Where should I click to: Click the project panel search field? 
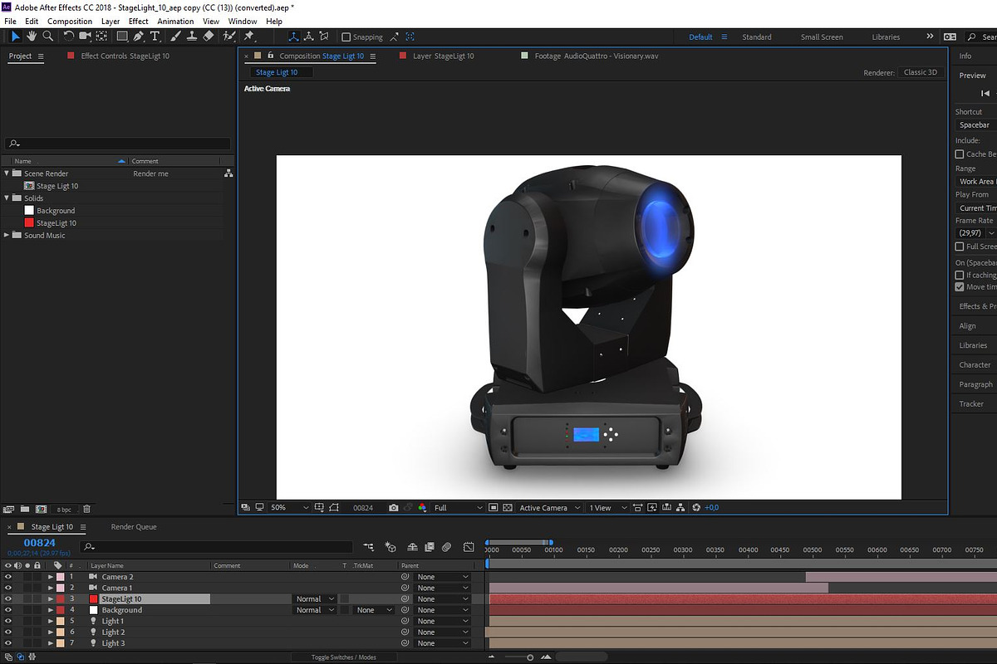point(118,144)
